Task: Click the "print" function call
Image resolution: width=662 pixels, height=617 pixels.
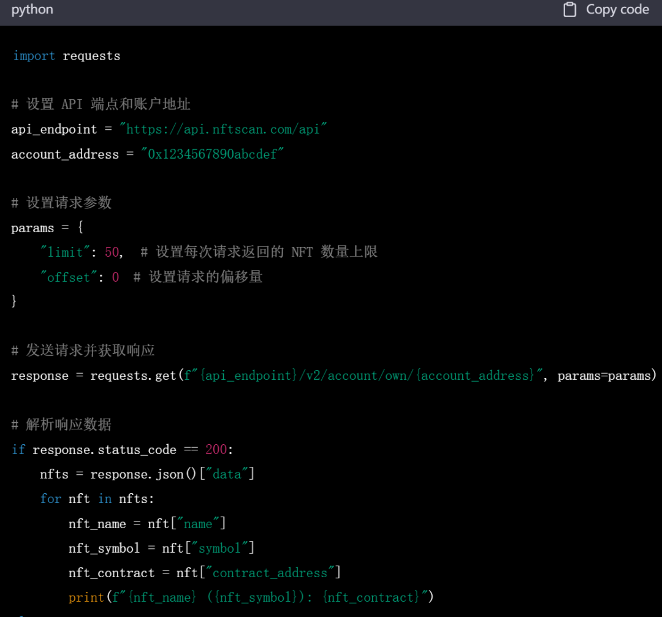Action: click(86, 597)
